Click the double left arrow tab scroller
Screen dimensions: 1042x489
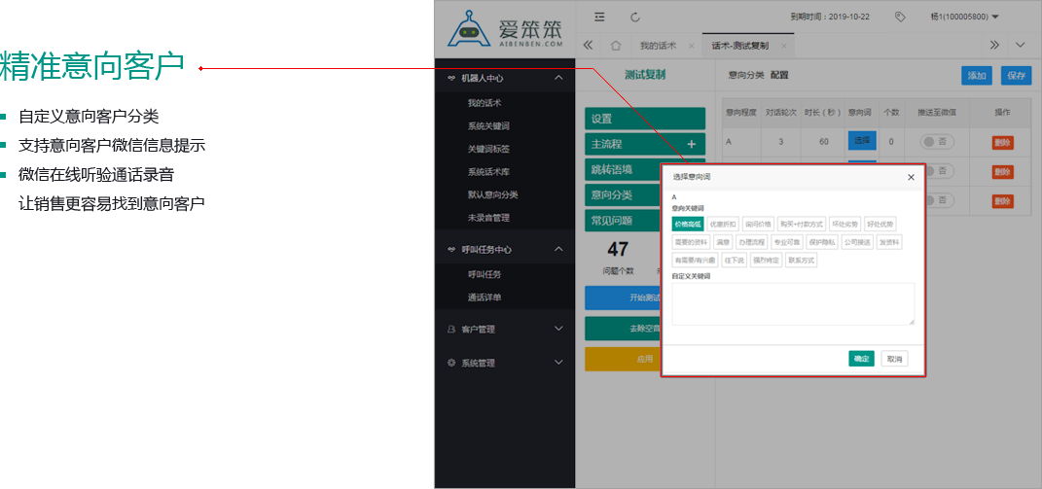(588, 45)
